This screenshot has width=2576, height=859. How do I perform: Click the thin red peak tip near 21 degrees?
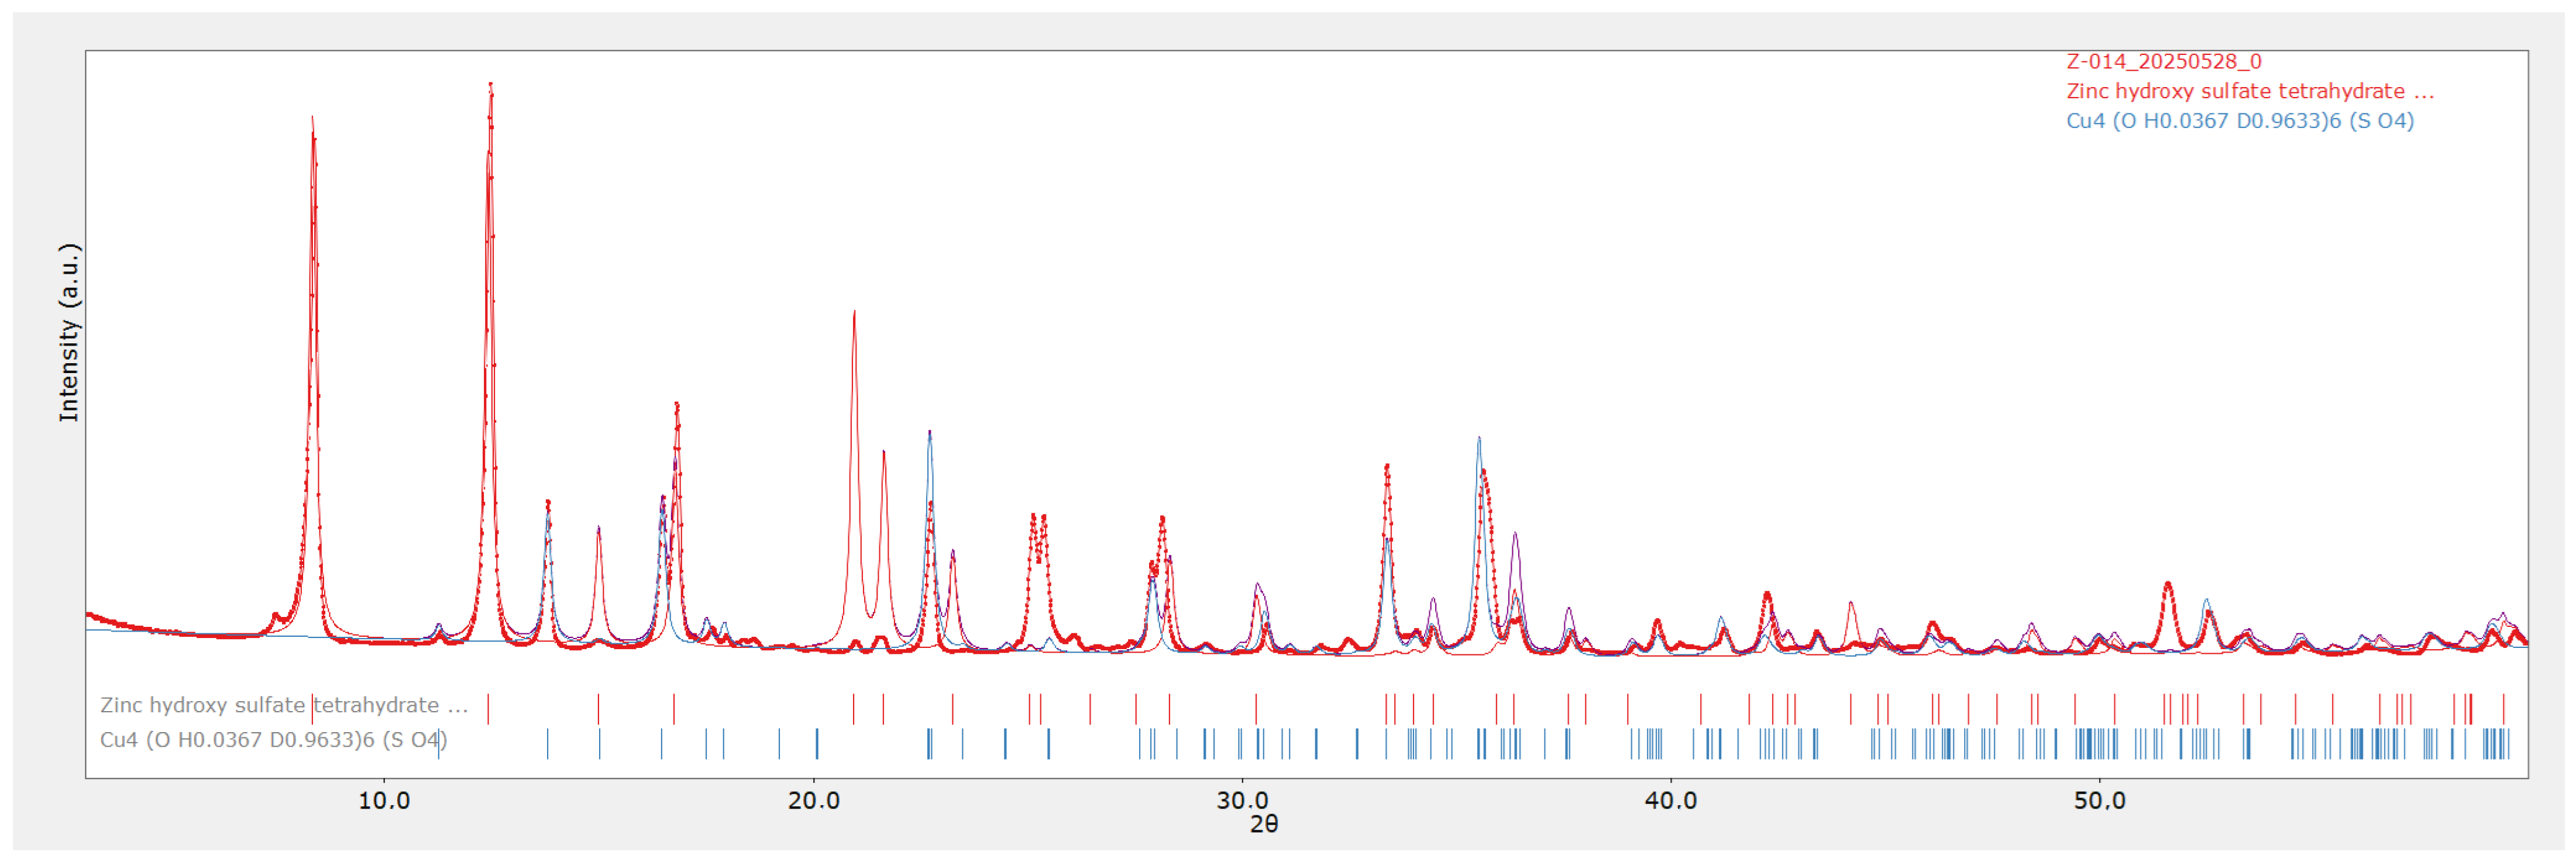[x=854, y=312]
